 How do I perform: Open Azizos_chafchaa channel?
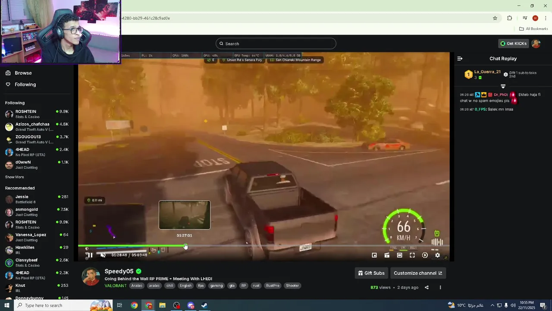pyautogui.click(x=37, y=127)
